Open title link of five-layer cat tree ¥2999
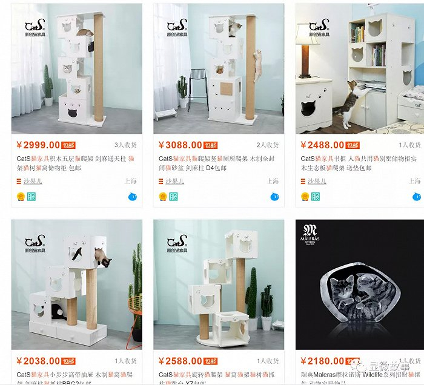The image size is (424, 385). (76, 163)
